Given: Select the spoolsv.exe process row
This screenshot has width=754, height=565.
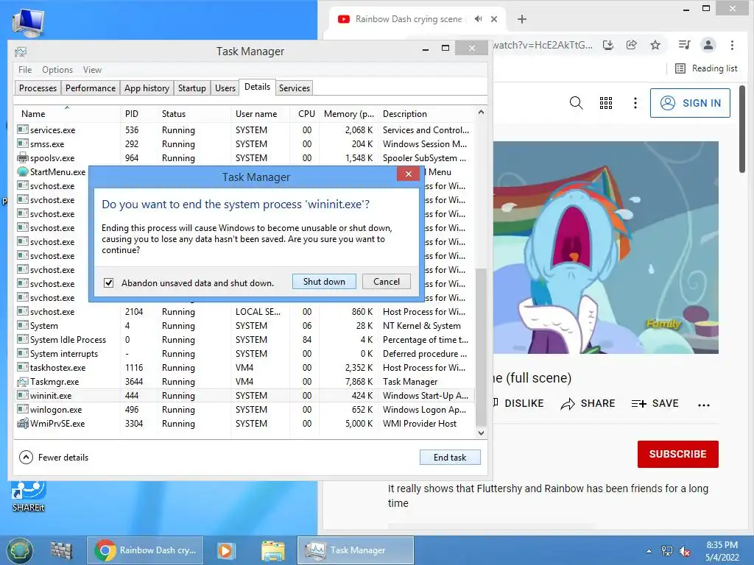Looking at the screenshot, I should pyautogui.click(x=244, y=158).
